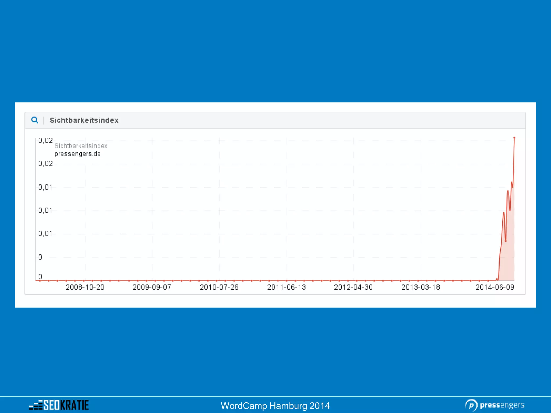Screen dimensions: 551x413
Task: Click the 2008-10-20 date axis label
Action: pyautogui.click(x=85, y=287)
